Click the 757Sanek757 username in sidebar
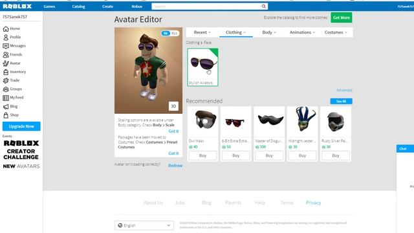Viewport: 414px width, 233px height. [15, 17]
